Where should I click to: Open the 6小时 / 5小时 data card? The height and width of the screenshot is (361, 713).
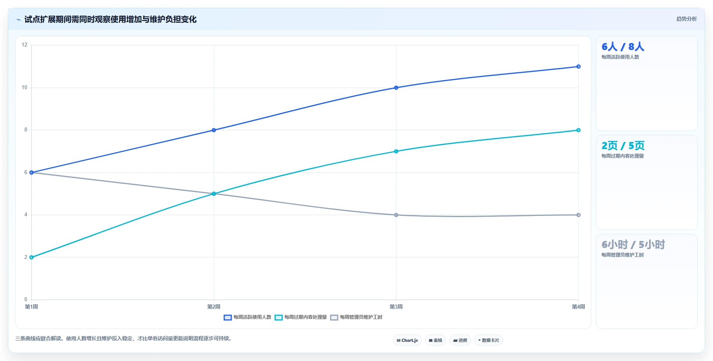[x=646, y=282]
